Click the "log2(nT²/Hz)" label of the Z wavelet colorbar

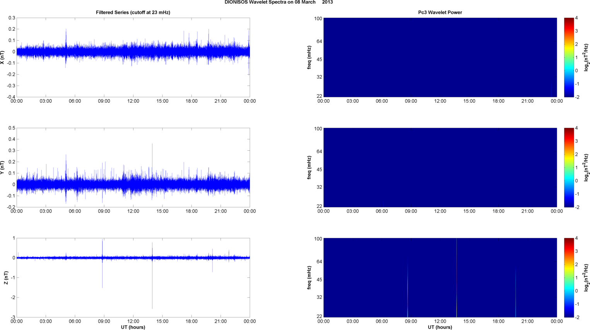[587, 277]
